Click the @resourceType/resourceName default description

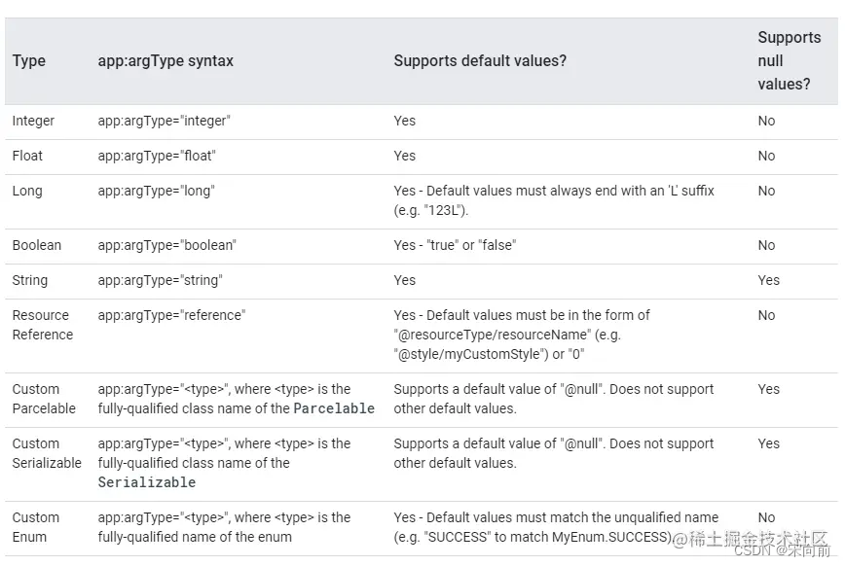coord(521,335)
